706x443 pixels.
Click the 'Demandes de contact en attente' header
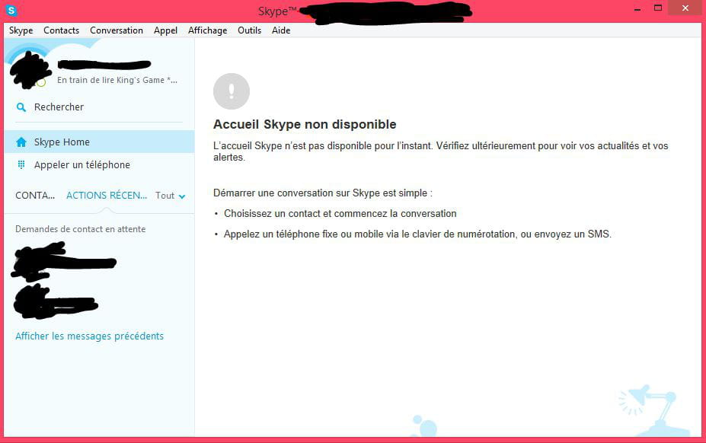click(81, 229)
